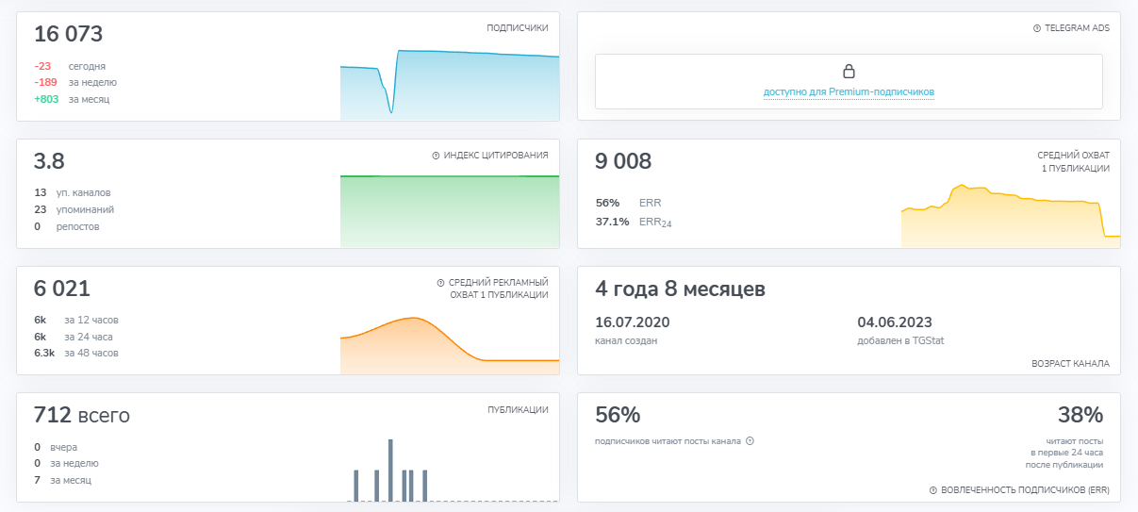The width and height of the screenshot is (1138, 512).
Task: Open the ИНДЕКС ЦИТИРОВАНИЯ label
Action: click(496, 155)
